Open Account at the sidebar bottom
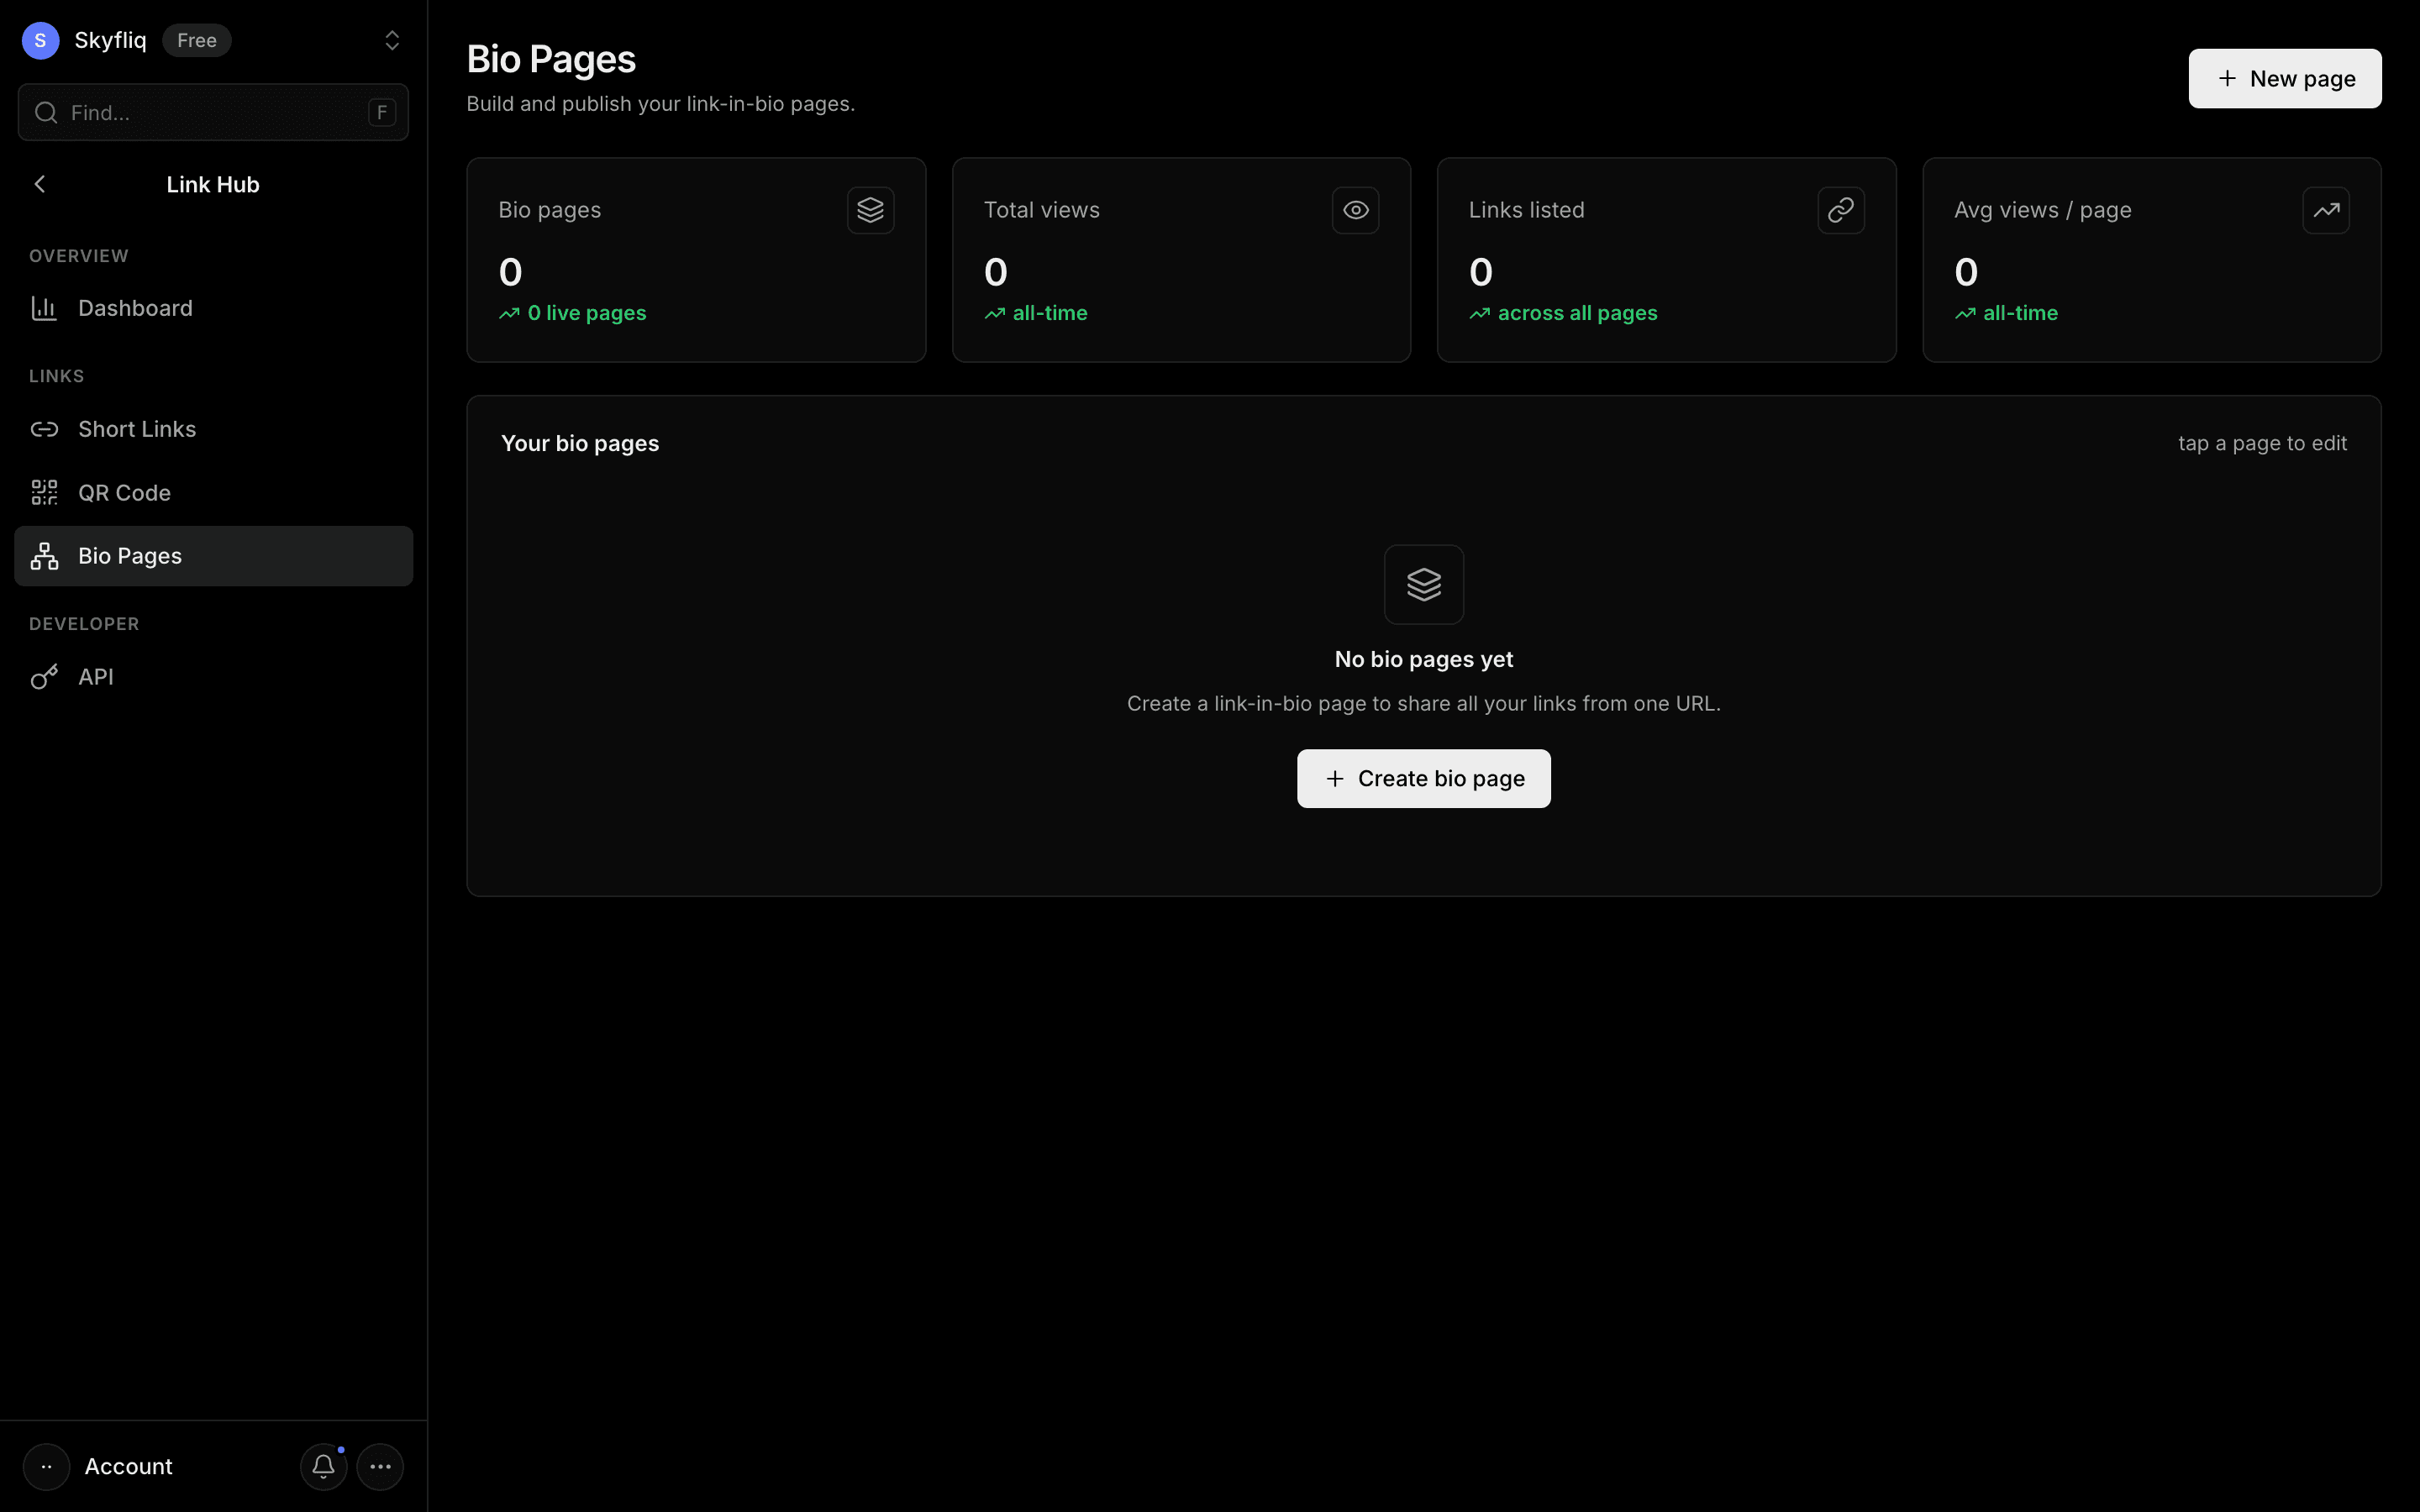The width and height of the screenshot is (2420, 1512). click(x=128, y=1466)
